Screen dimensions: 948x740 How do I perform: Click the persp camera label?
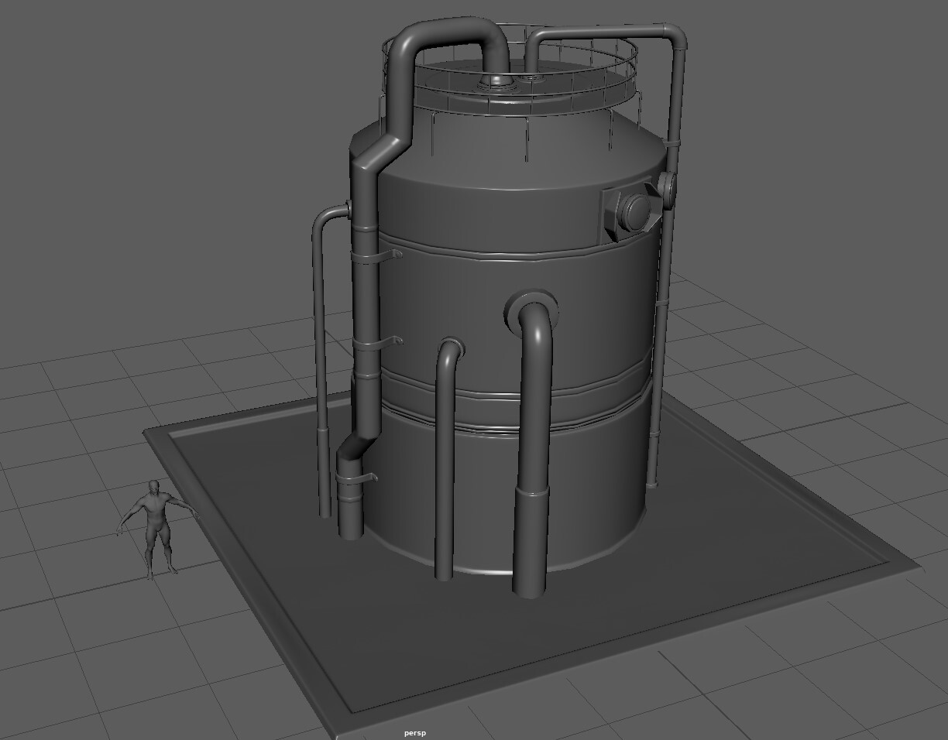point(415,732)
